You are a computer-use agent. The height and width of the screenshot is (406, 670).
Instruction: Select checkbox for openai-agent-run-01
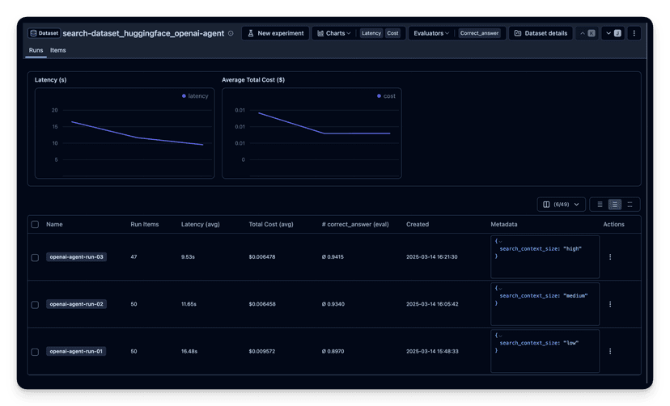(35, 352)
